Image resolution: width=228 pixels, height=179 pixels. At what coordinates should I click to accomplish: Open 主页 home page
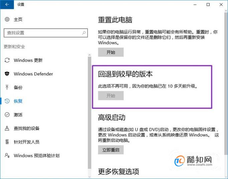click(x=18, y=19)
